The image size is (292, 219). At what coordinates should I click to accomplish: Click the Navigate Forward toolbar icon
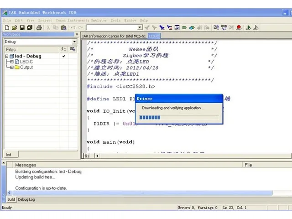(x=207, y=28)
